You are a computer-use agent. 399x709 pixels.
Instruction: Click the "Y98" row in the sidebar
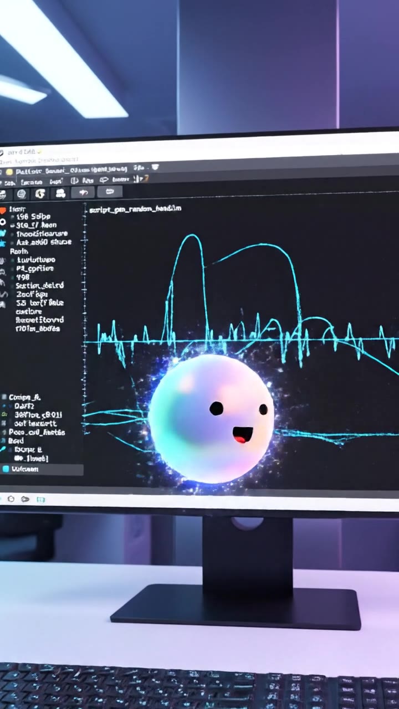coord(22,277)
